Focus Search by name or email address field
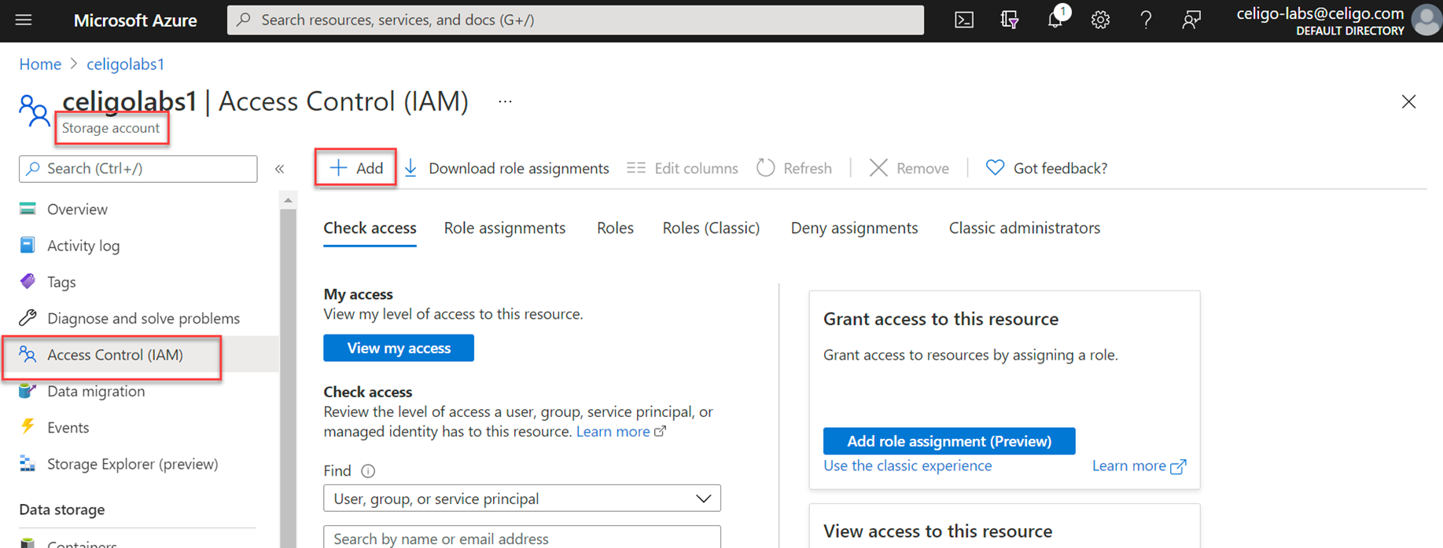 [x=522, y=538]
